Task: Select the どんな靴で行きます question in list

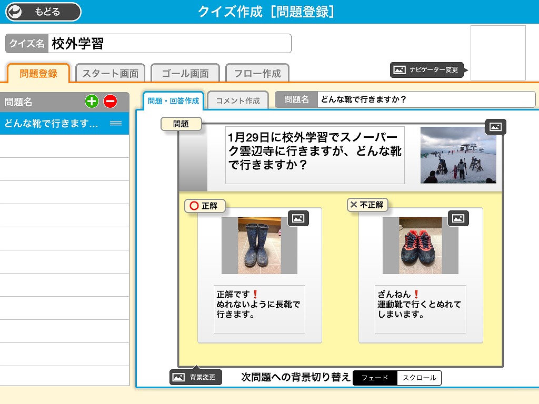Action: (x=53, y=124)
